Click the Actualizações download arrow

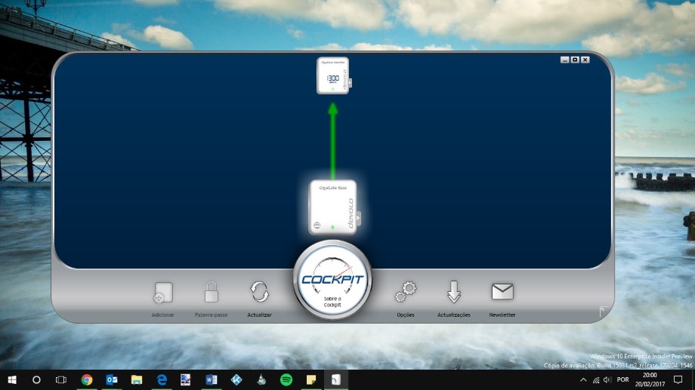tap(453, 292)
